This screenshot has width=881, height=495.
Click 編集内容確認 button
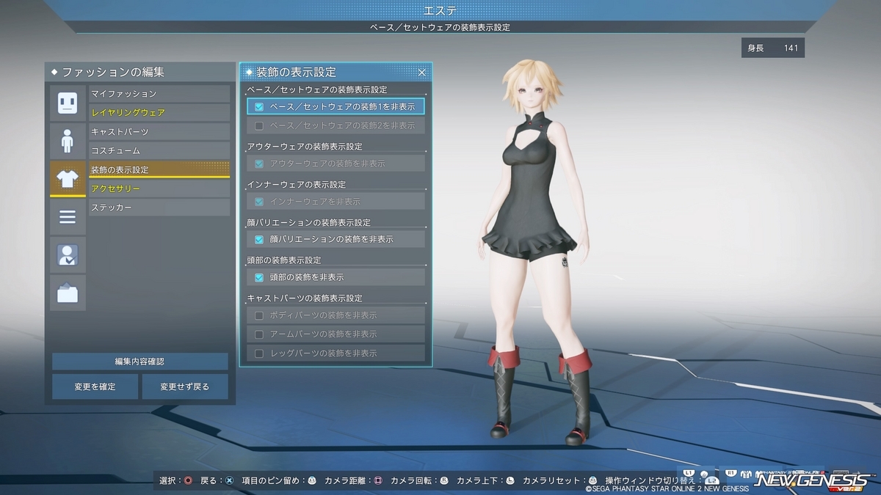[139, 362]
